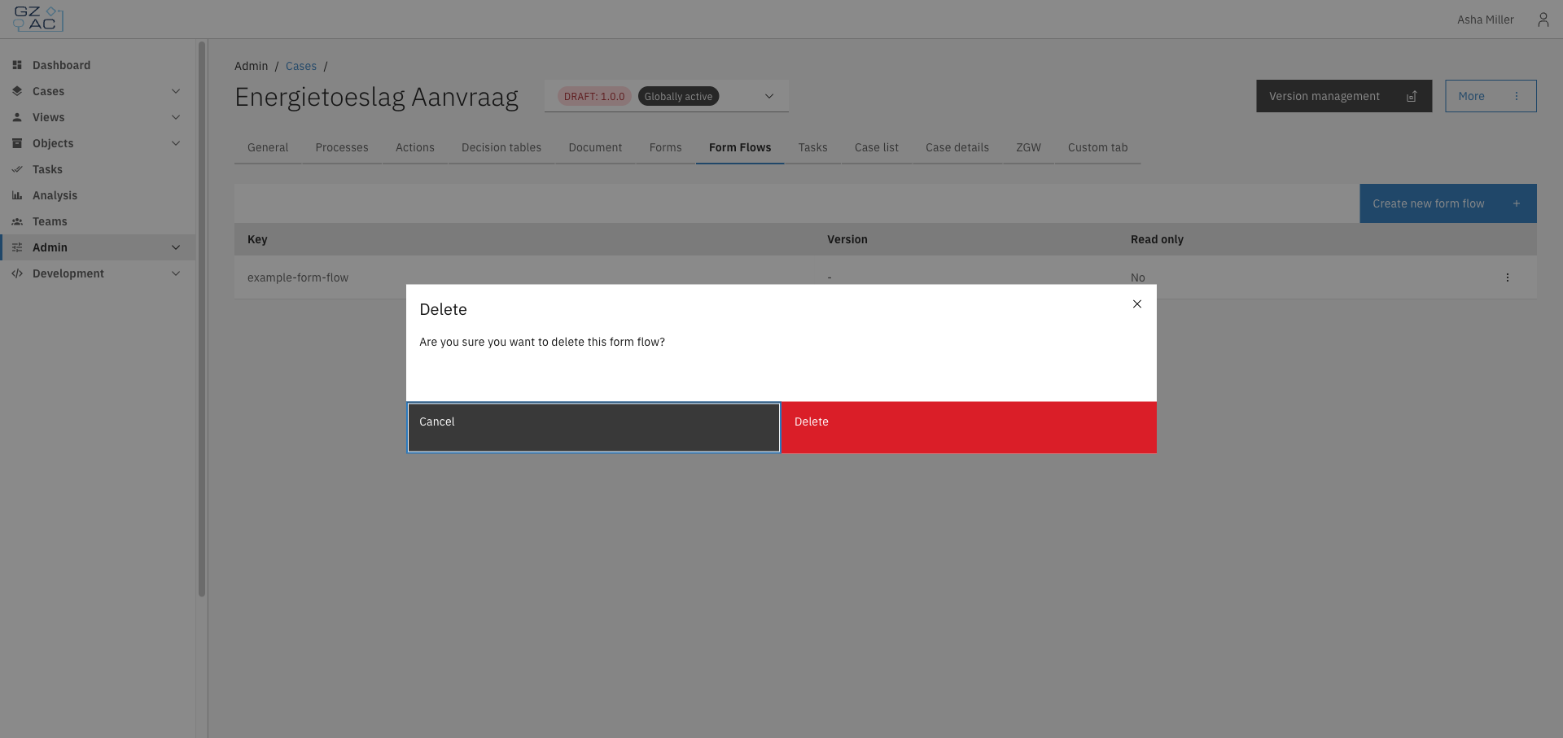Follow the Cases breadcrumb link
This screenshot has height=738, width=1563.
301,66
